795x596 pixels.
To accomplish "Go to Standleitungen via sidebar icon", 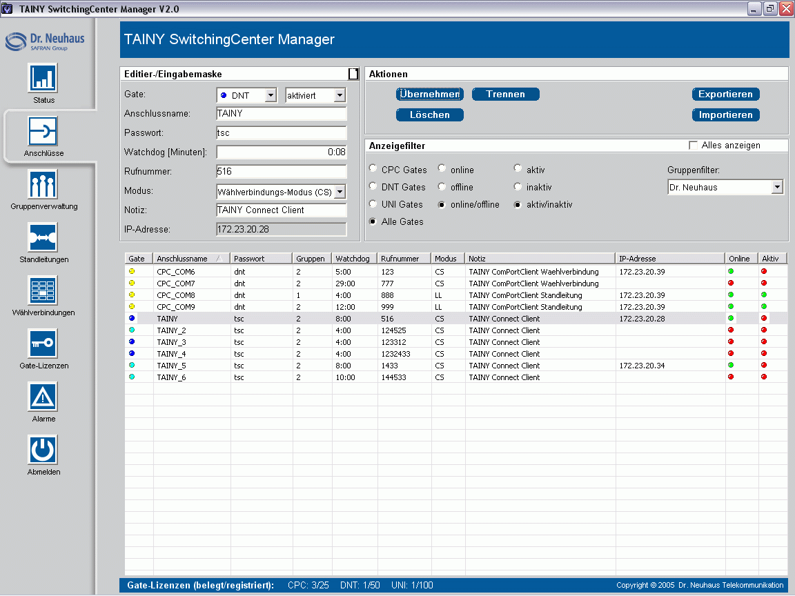I will [x=43, y=237].
